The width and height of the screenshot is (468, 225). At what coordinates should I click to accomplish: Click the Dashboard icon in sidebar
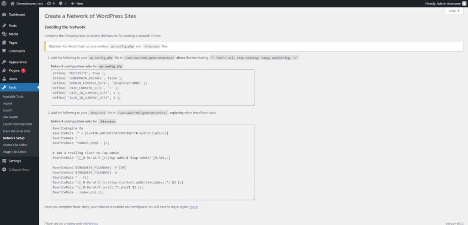pyautogui.click(x=4, y=15)
